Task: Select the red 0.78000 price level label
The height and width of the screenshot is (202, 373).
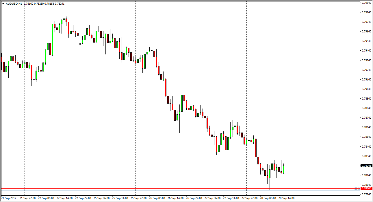Action: 366,188
